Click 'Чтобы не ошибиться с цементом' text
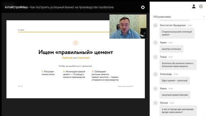The height and width of the screenshot is (116, 206). coord(75,66)
